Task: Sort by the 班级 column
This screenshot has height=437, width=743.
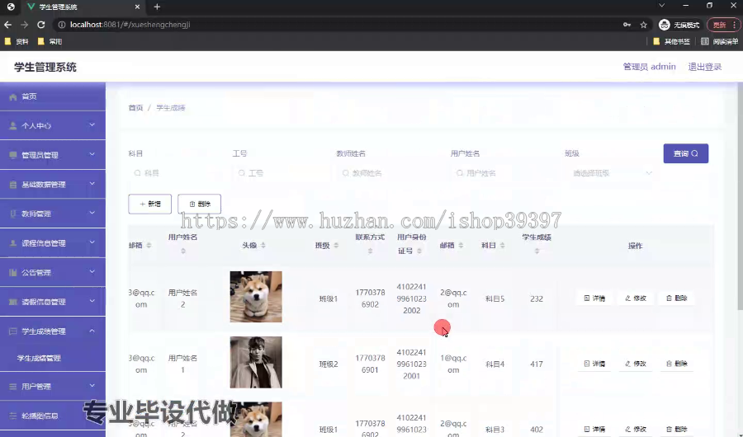Action: click(x=336, y=245)
